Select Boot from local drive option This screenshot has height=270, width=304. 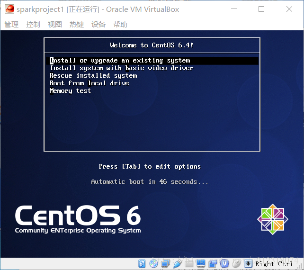(89, 83)
